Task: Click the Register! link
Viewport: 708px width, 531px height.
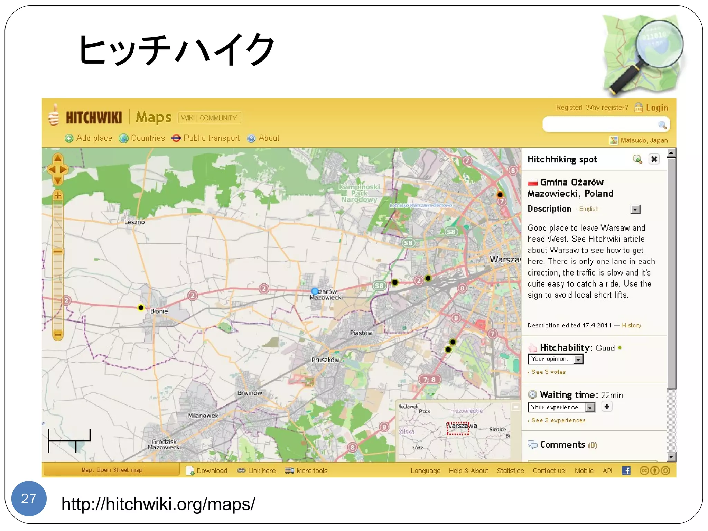Action: [569, 108]
